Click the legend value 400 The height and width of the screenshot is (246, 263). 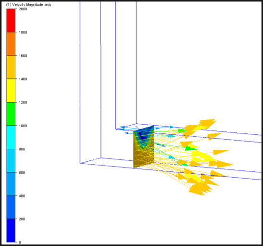22,196
